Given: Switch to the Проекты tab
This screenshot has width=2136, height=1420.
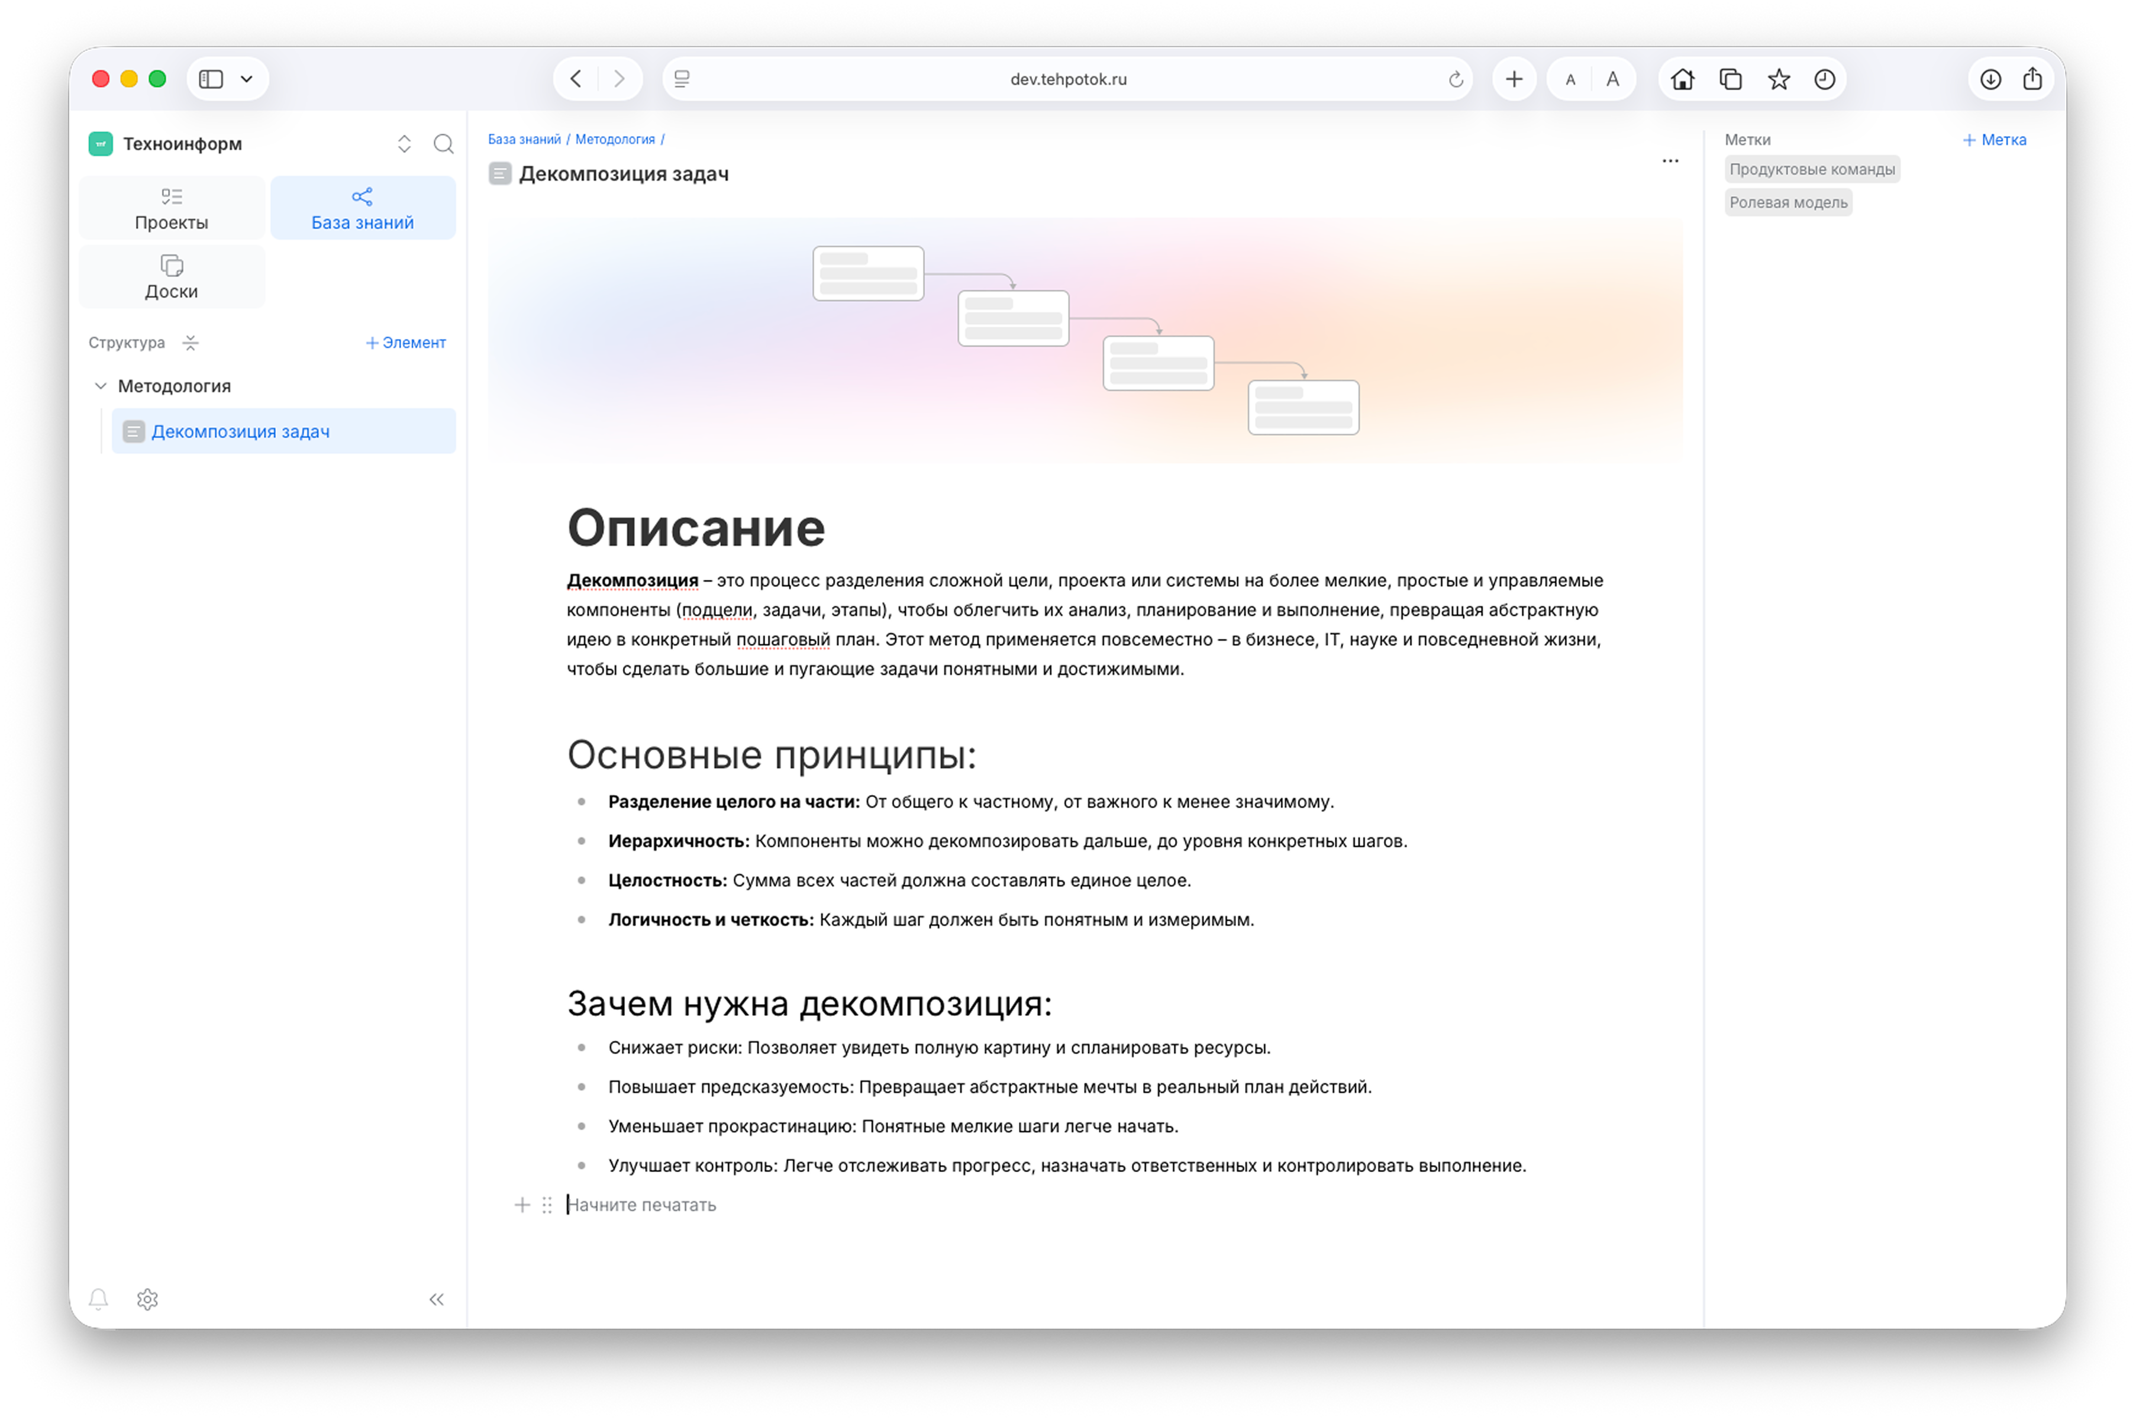Looking at the screenshot, I should click(171, 208).
